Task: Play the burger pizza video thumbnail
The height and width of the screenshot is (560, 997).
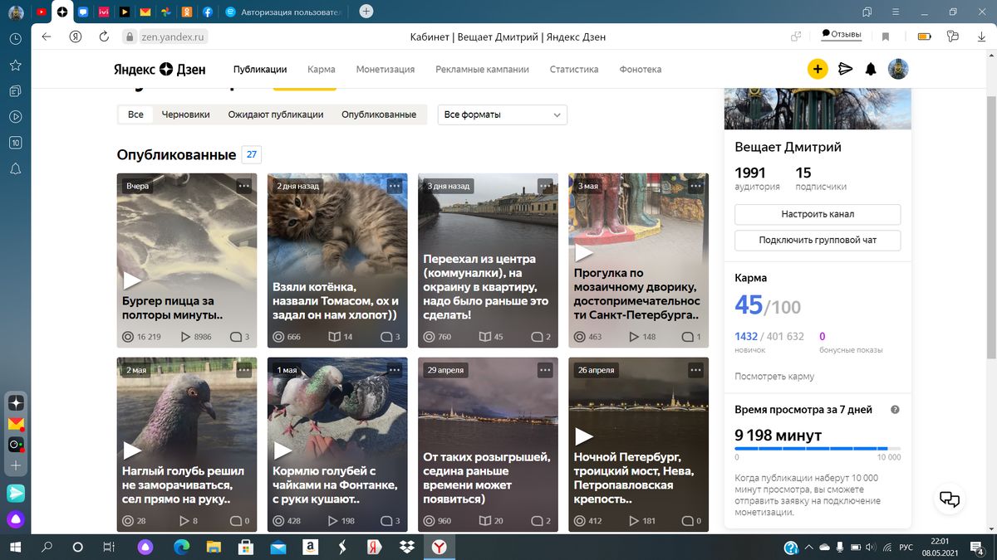Action: (x=132, y=280)
